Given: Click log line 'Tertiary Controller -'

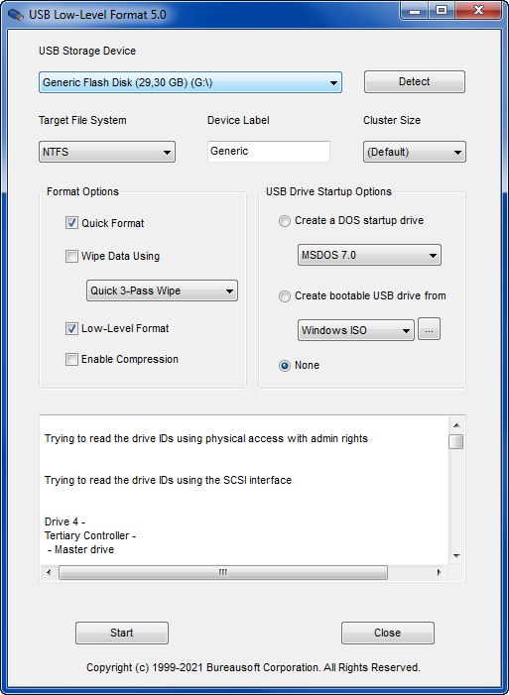Looking at the screenshot, I should pos(90,536).
